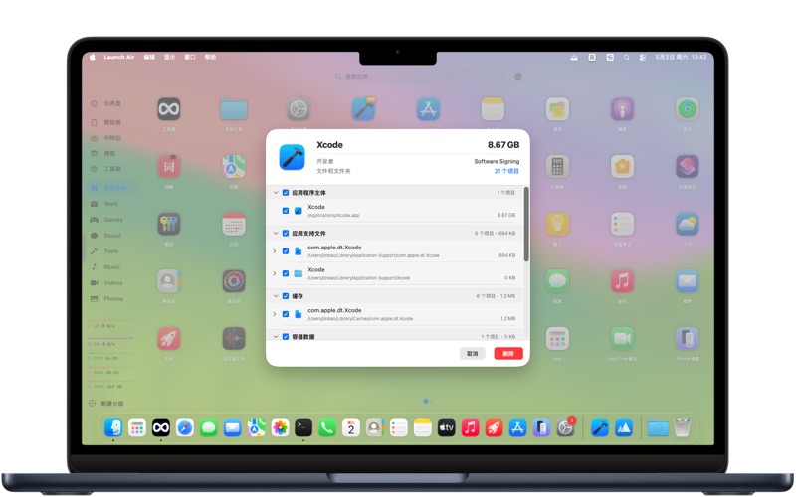Open the blue folder in the app grid
796x497 pixels.
pos(234,109)
